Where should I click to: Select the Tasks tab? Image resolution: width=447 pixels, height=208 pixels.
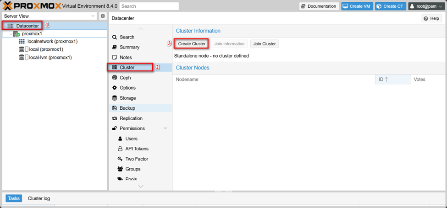[14, 198]
